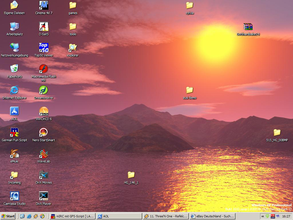Screen dimensions: 293x220
Task: Click the Camtasia Studio icon
Action: 14,196
